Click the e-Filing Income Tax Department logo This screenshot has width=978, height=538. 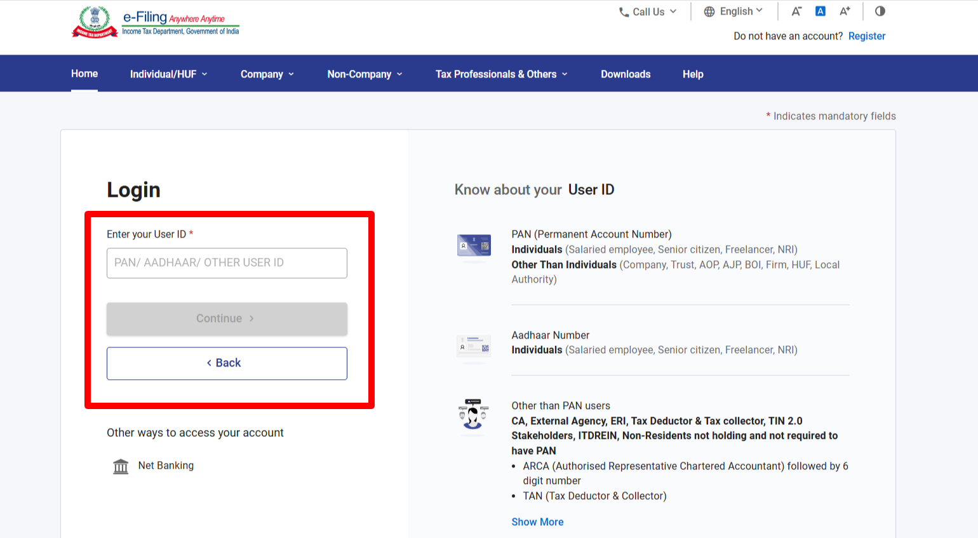[x=154, y=21]
